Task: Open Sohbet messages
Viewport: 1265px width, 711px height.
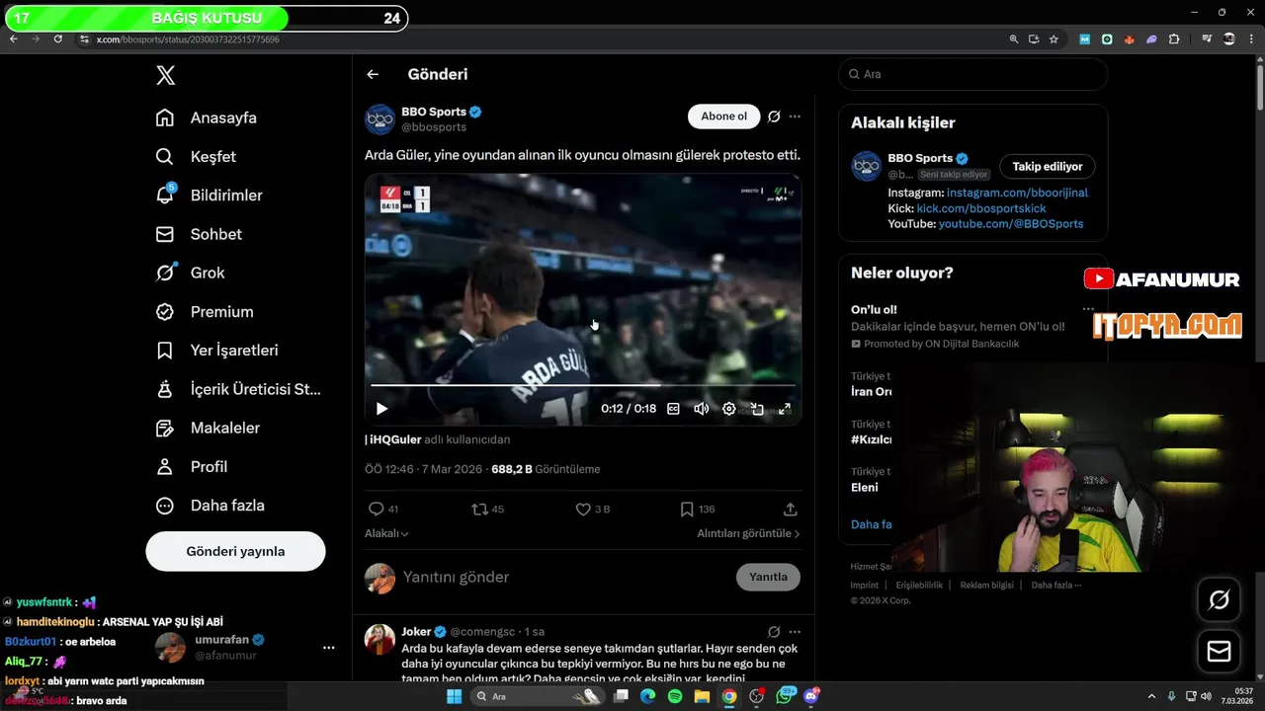Action: 199,234
